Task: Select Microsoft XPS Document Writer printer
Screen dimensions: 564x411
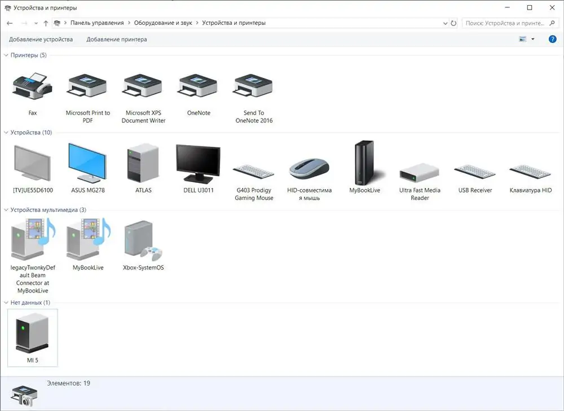Action: coord(143,86)
